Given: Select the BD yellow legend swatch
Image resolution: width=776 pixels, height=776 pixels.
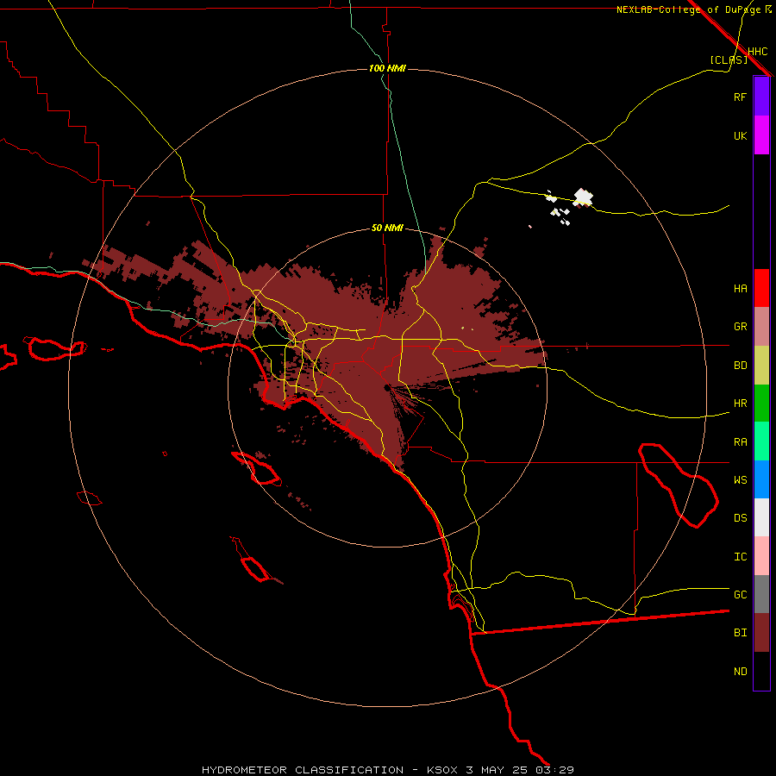Looking at the screenshot, I should tap(761, 366).
